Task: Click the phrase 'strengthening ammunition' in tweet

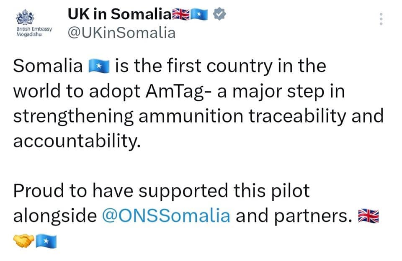Action: tap(128, 117)
